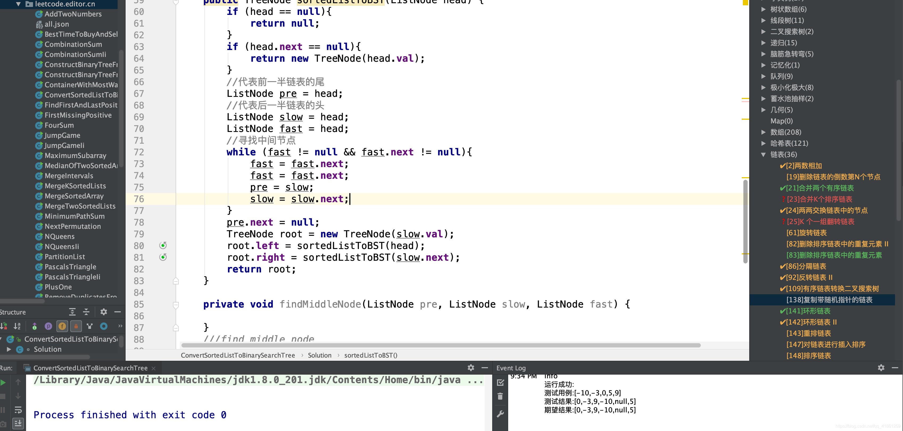Clear all events with trash icon
The width and height of the screenshot is (903, 431).
pyautogui.click(x=500, y=397)
